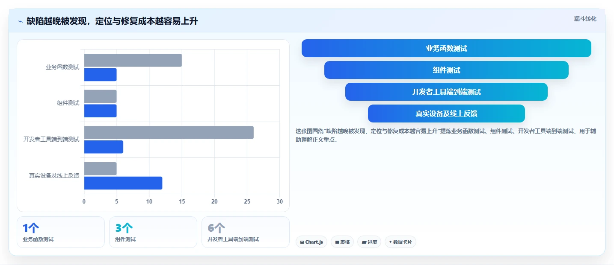Open the 3个 组件测试 stat card

153,232
